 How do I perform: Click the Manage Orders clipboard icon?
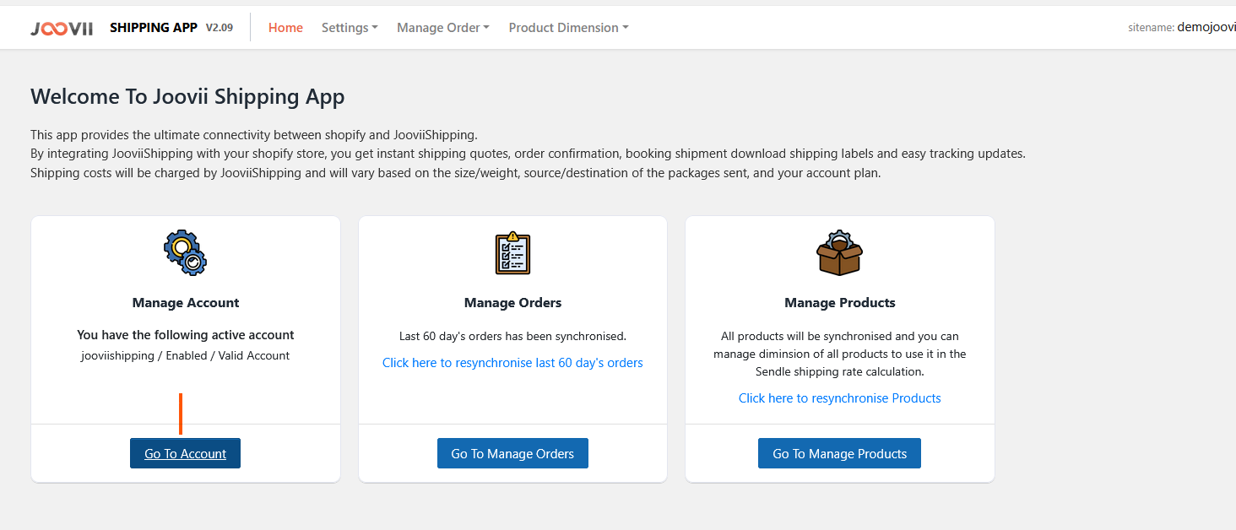pyautogui.click(x=512, y=253)
